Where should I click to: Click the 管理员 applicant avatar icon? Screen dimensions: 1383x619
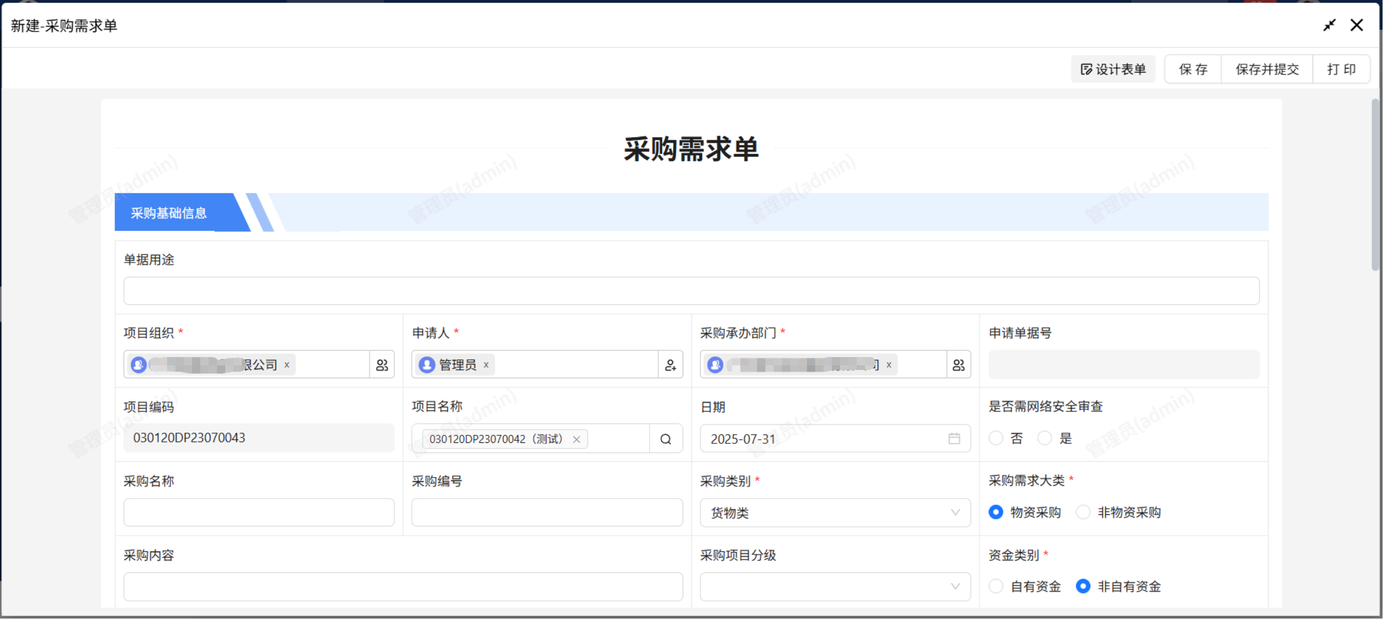[427, 365]
